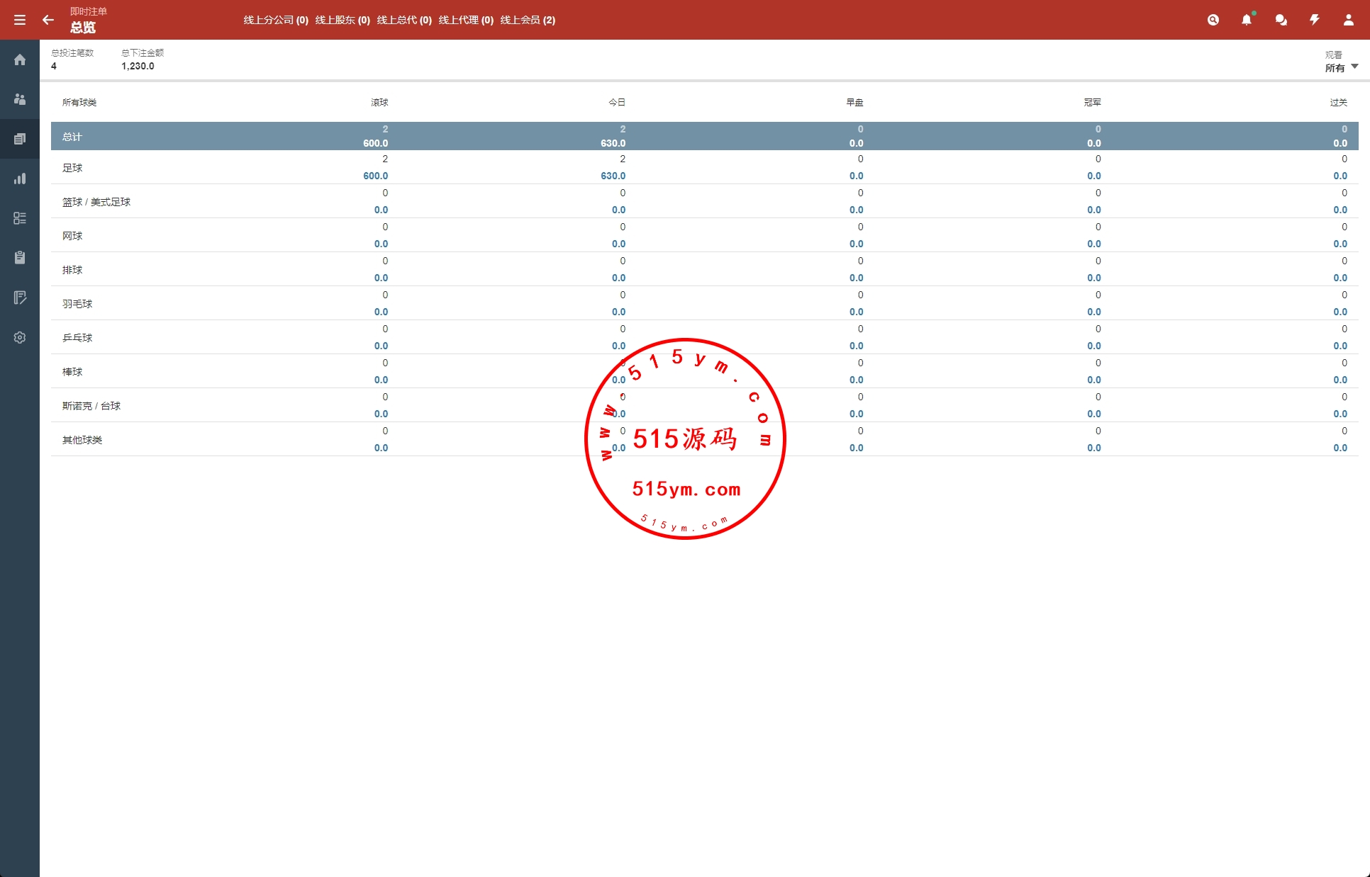
Task: Click 线上会员 (2) in header
Action: 528,20
